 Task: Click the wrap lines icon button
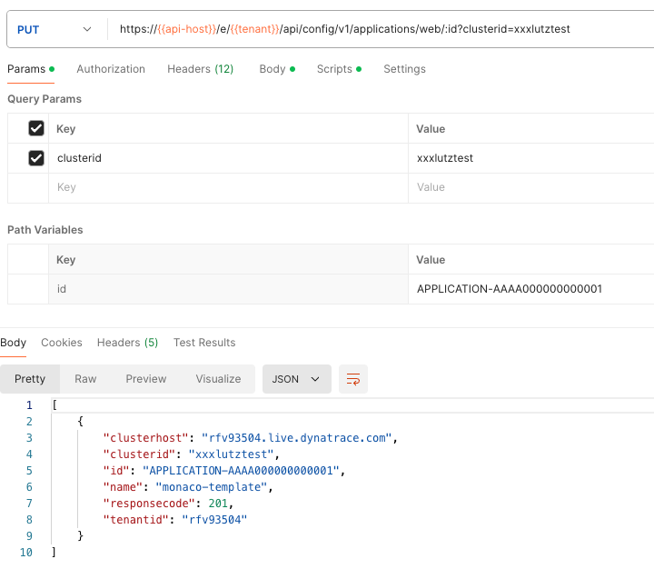tap(353, 379)
